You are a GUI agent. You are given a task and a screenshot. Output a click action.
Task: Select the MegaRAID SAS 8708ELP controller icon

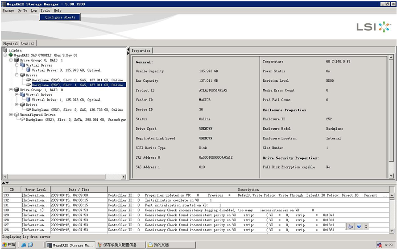click(x=11, y=55)
